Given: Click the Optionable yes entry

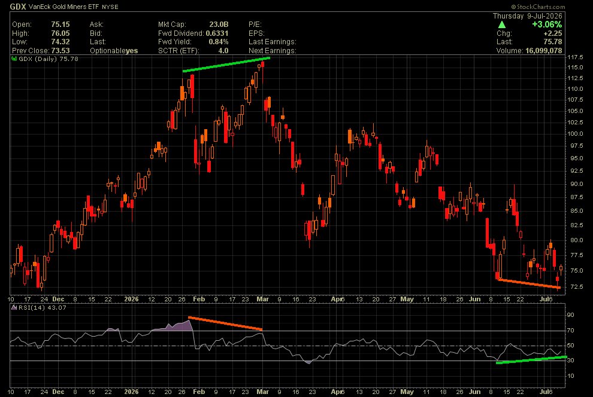Looking at the screenshot, I should (x=114, y=51).
